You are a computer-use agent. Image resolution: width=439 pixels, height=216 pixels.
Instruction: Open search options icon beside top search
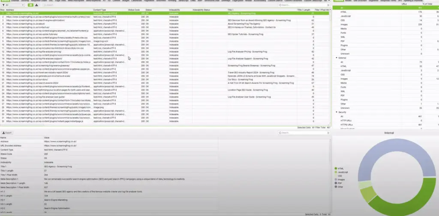pyautogui.click(x=328, y=5)
